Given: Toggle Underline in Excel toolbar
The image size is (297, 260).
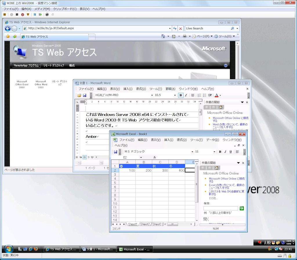Looking at the screenshot, I should pos(231,152).
